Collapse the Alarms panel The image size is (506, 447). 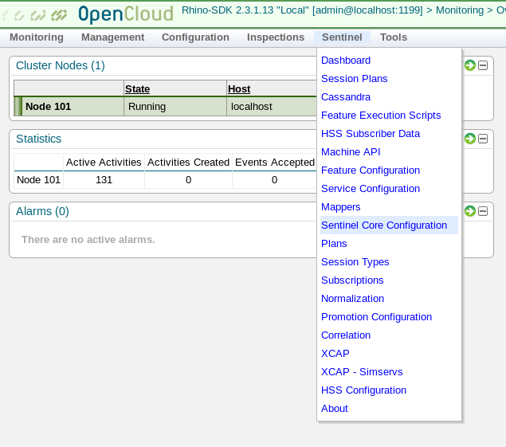(x=483, y=211)
